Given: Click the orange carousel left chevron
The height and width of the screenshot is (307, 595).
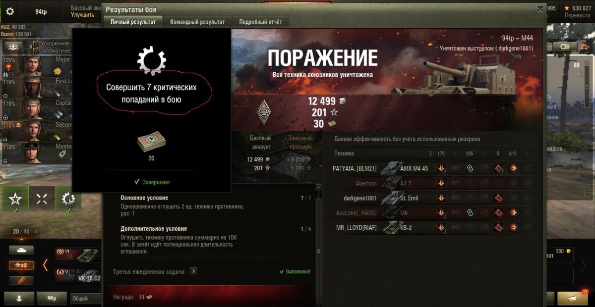Looking at the screenshot, I should tap(45, 265).
